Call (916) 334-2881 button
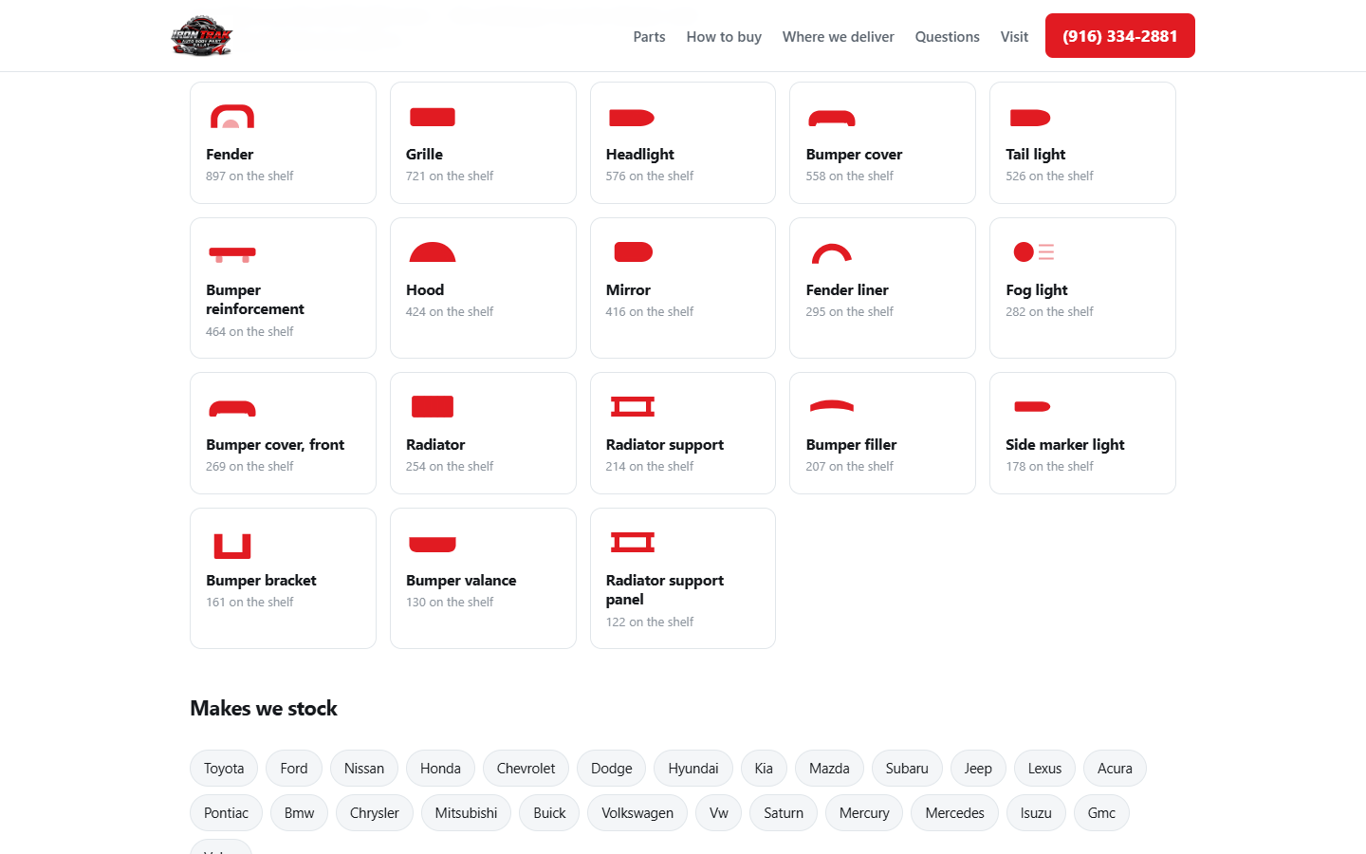 (x=1120, y=36)
